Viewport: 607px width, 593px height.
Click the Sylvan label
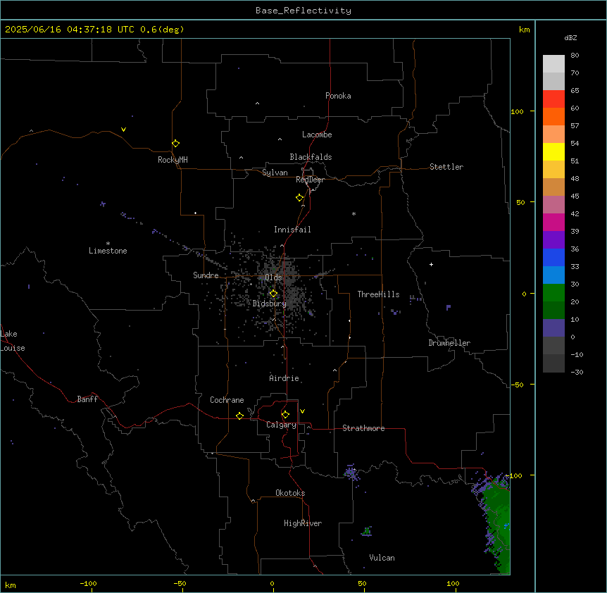(x=275, y=173)
